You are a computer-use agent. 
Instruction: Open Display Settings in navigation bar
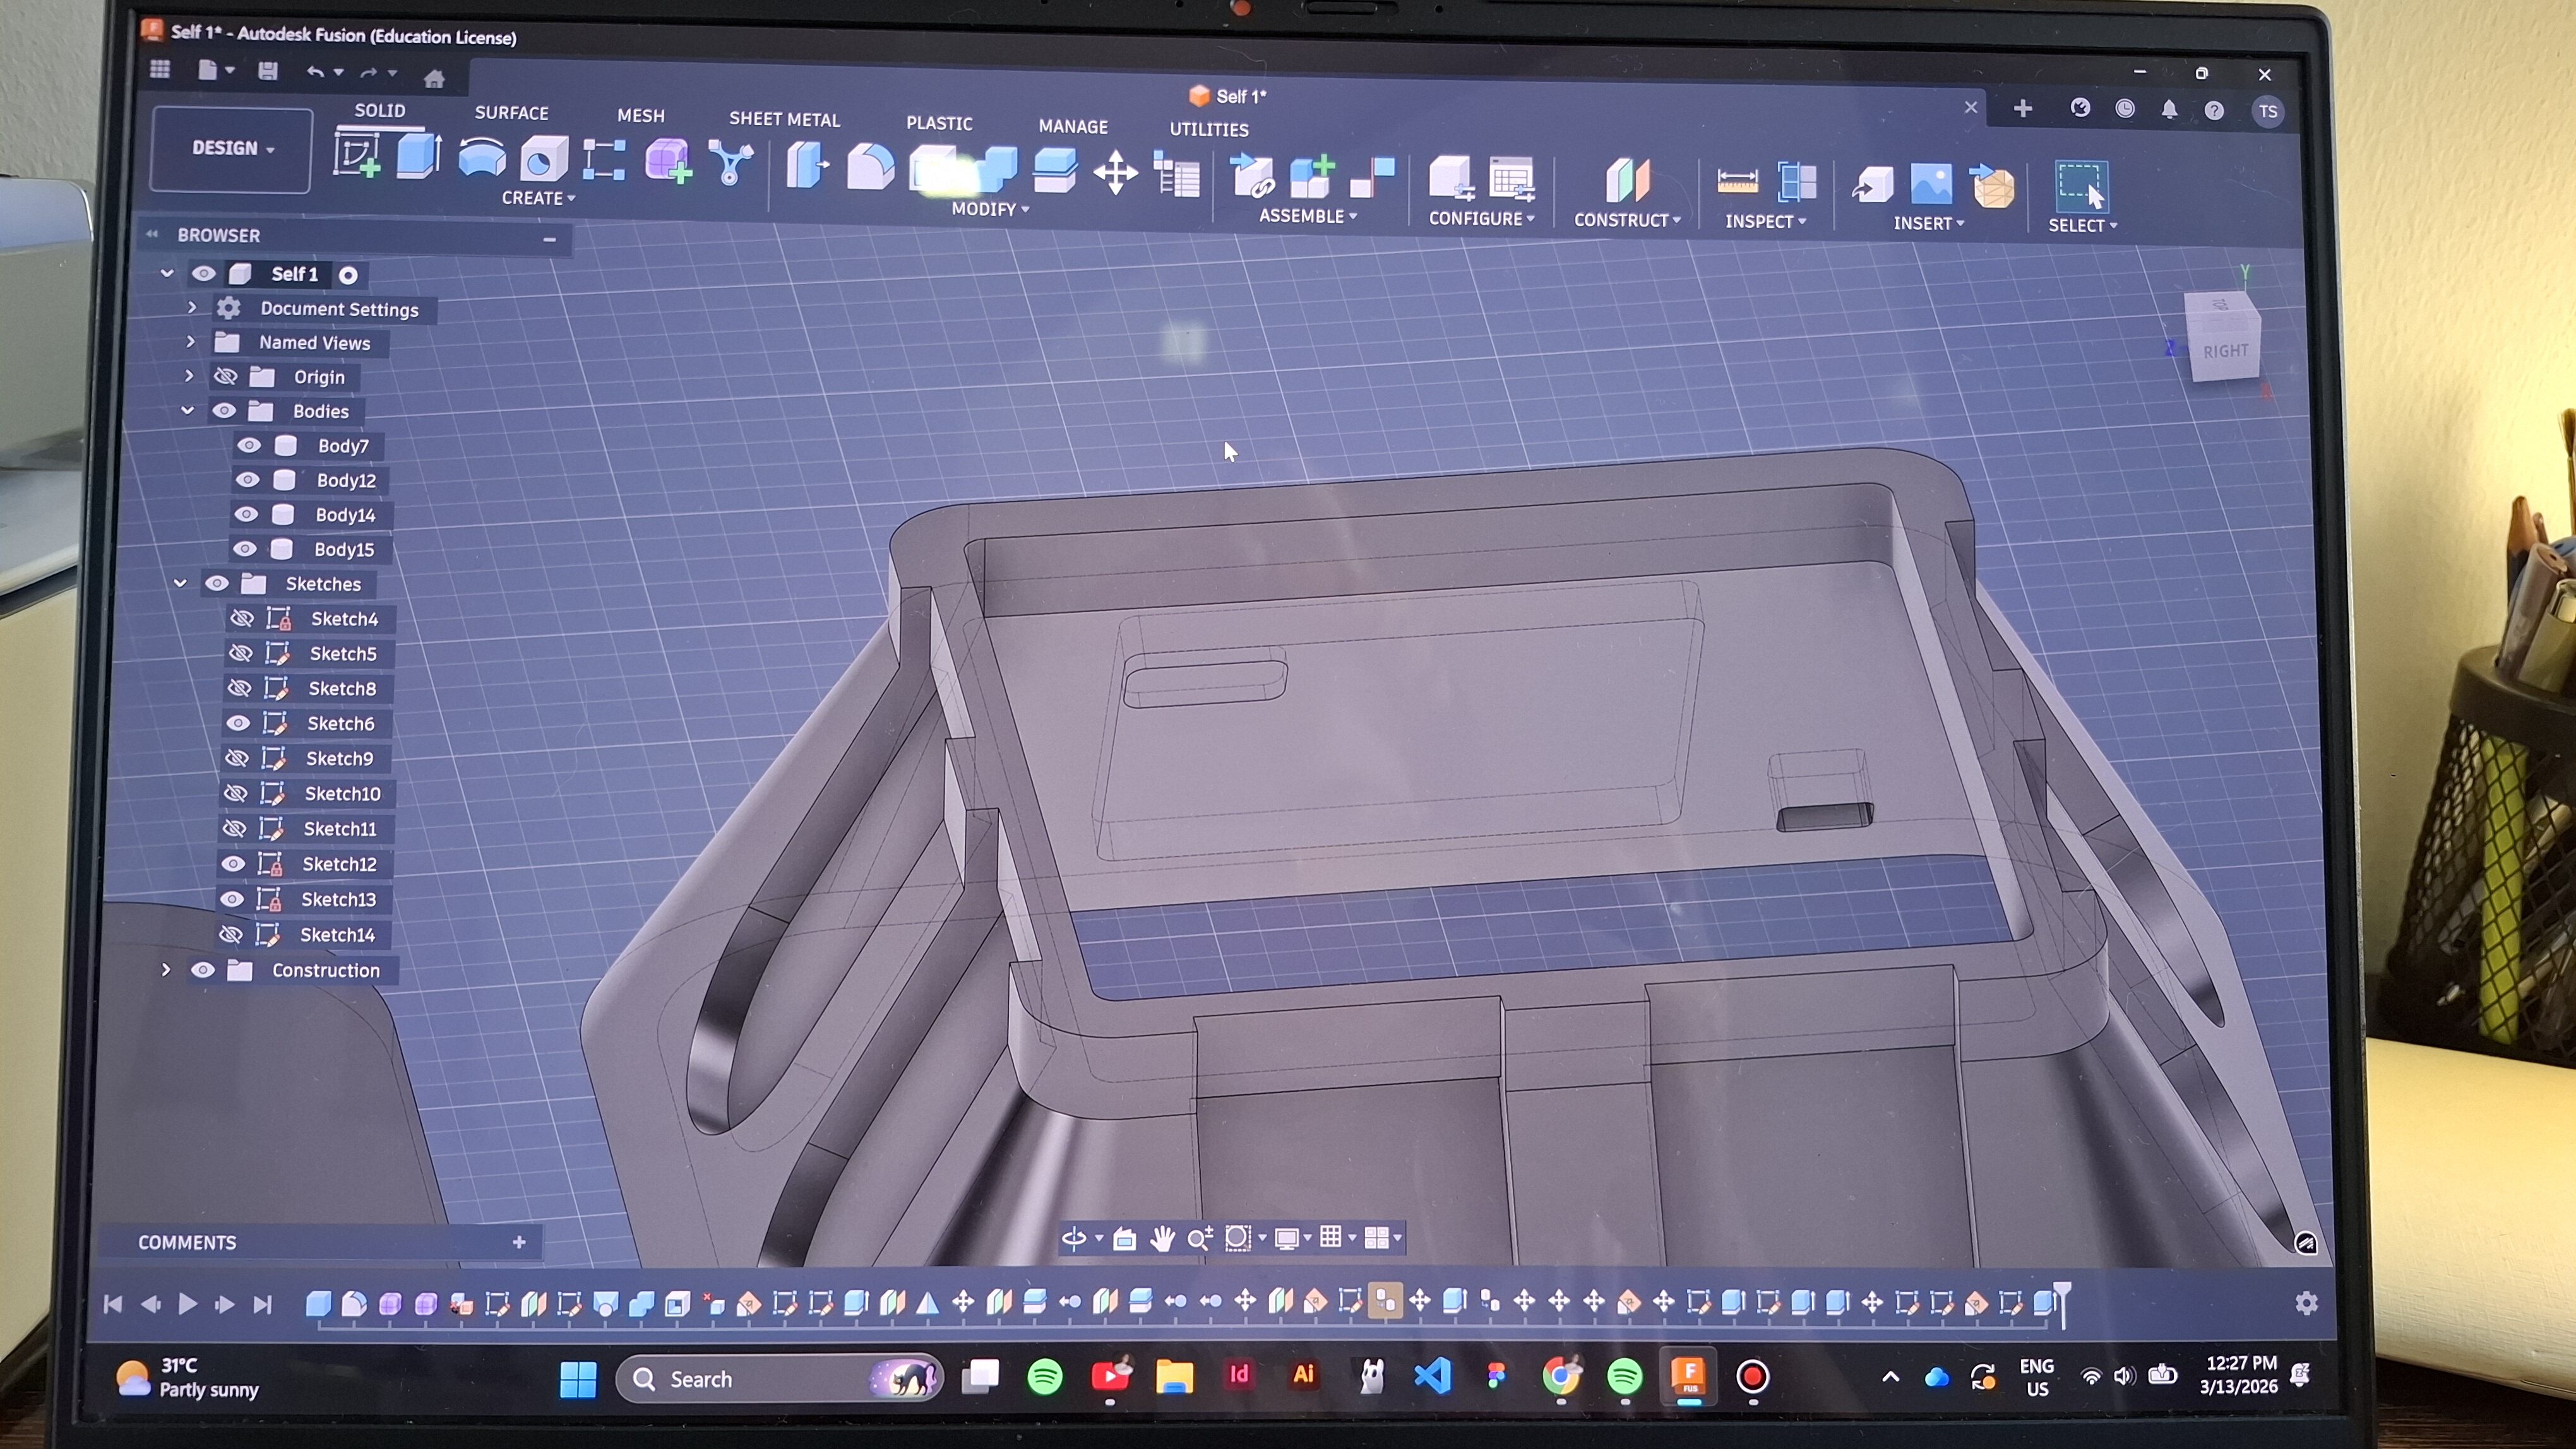[x=1287, y=1239]
